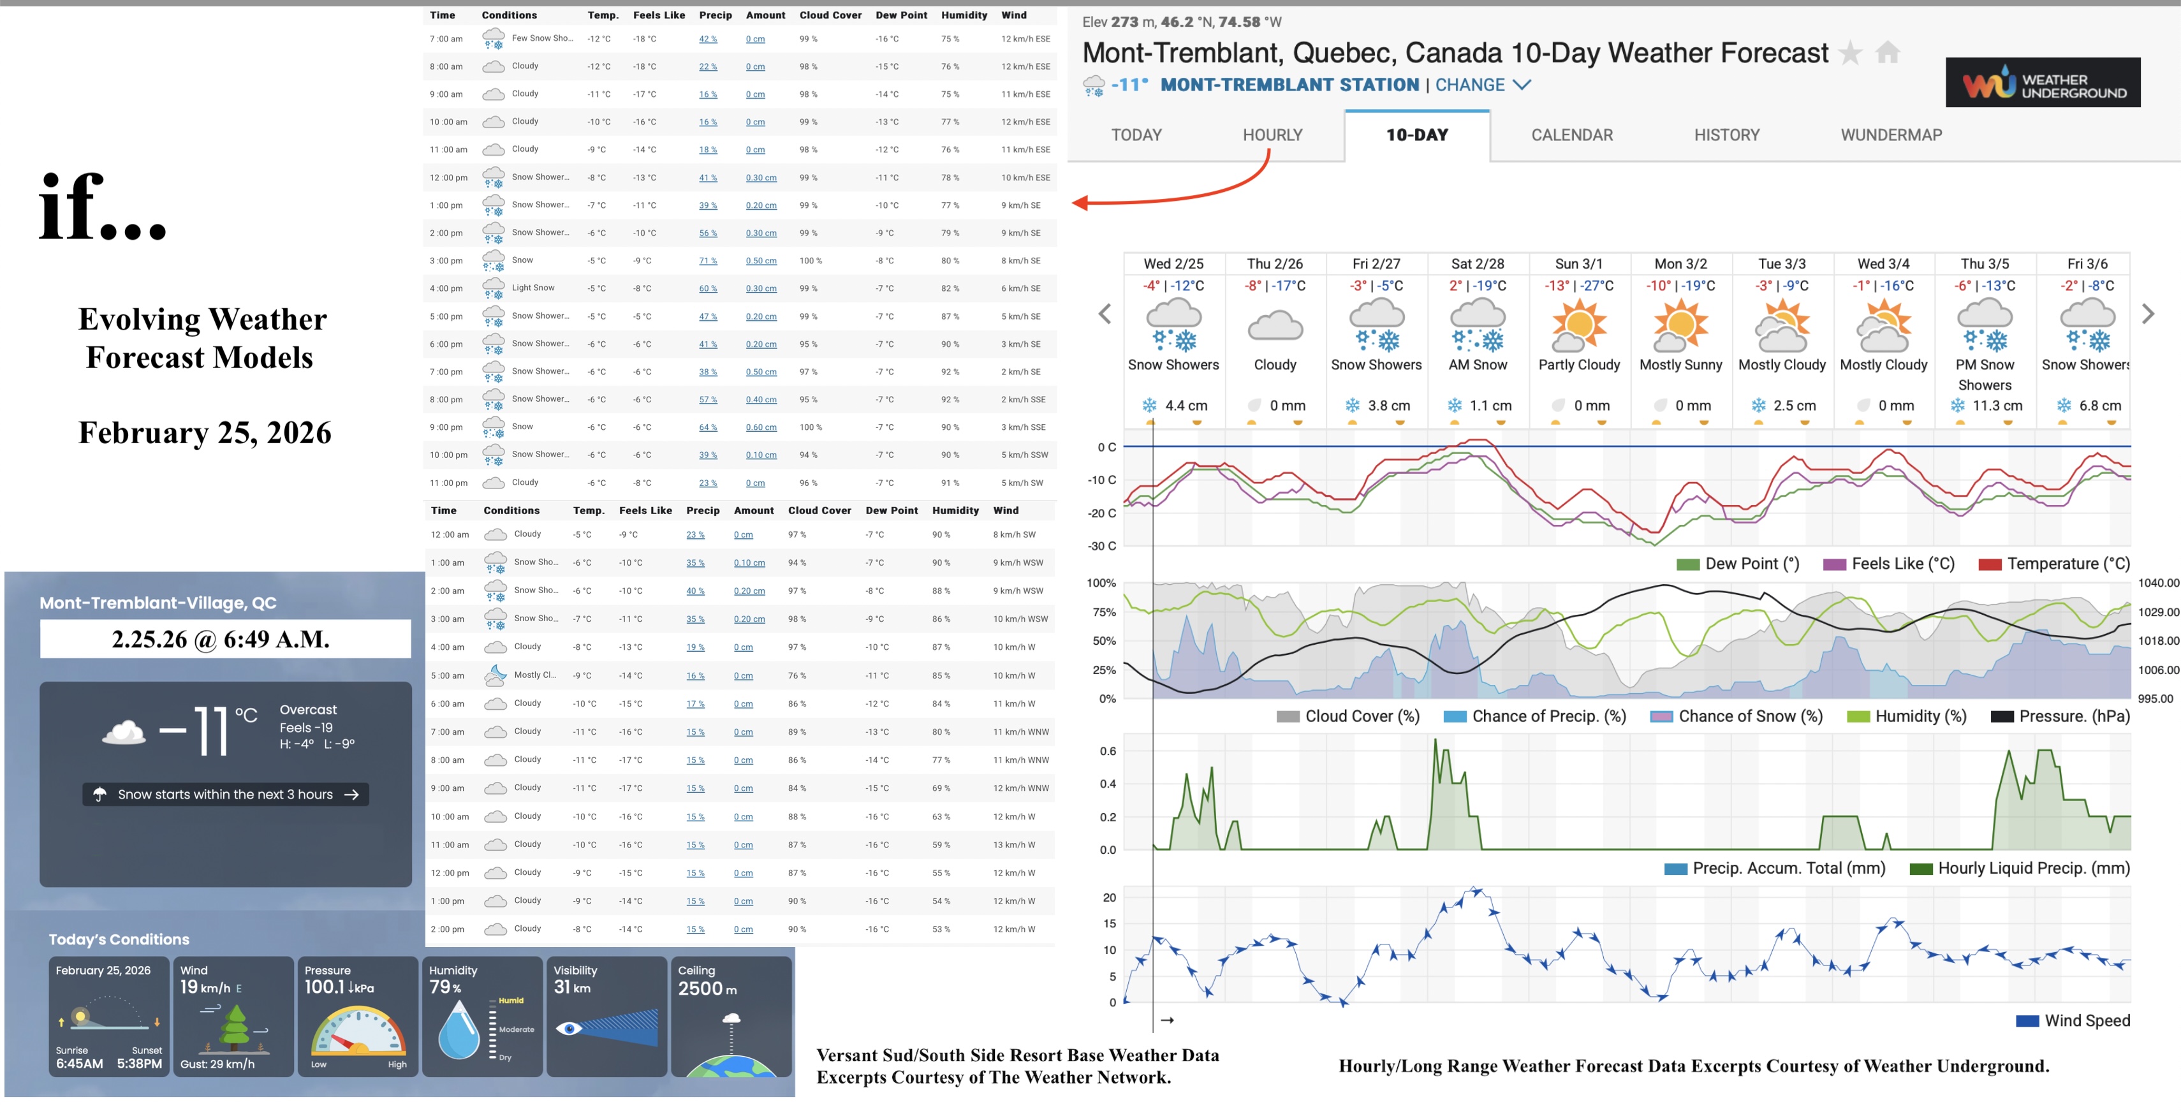Collapse back using the left chevron arrow
The image size is (2181, 1116).
pyautogui.click(x=1105, y=313)
